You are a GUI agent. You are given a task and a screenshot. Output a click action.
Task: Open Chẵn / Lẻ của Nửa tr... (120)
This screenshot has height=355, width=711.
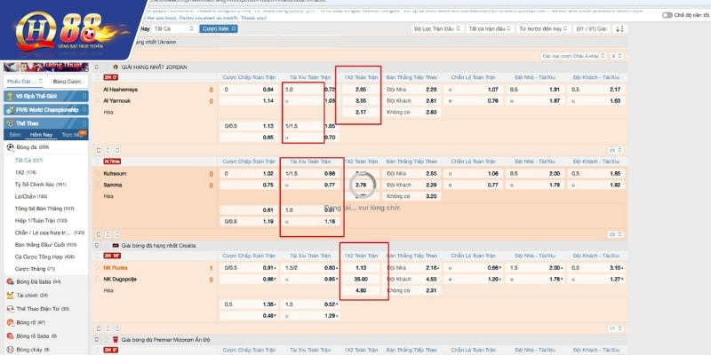click(50, 233)
